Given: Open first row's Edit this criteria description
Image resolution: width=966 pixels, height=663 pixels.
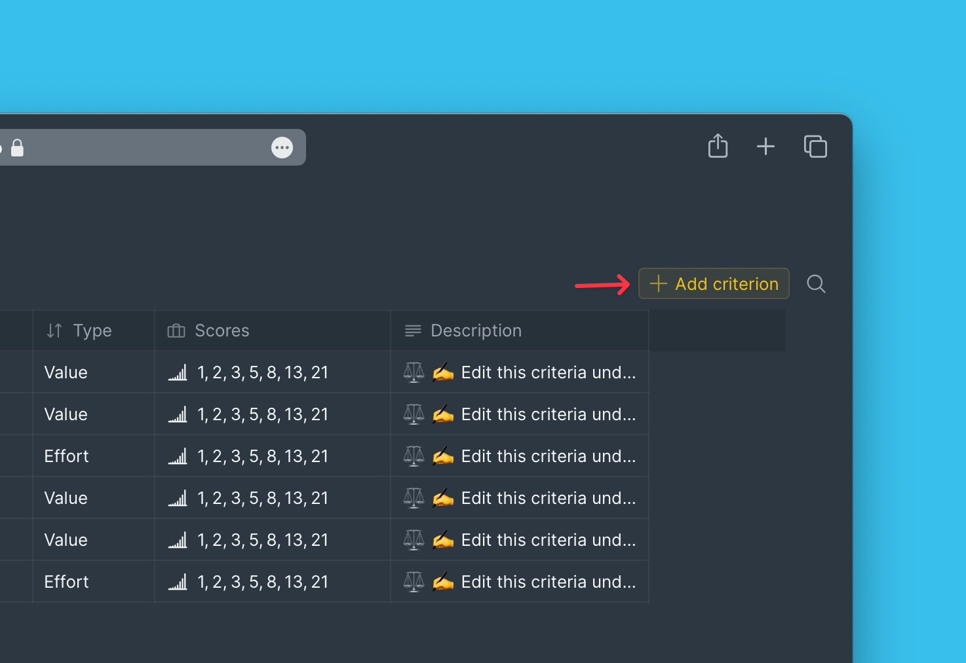Looking at the screenshot, I should coord(520,372).
